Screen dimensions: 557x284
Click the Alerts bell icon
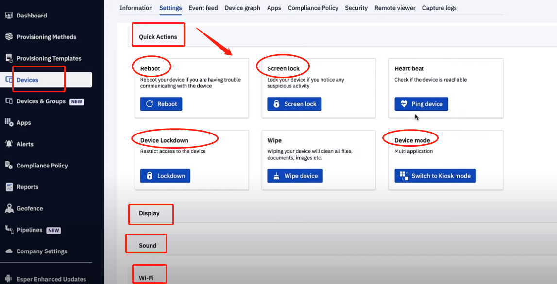[x=9, y=144]
